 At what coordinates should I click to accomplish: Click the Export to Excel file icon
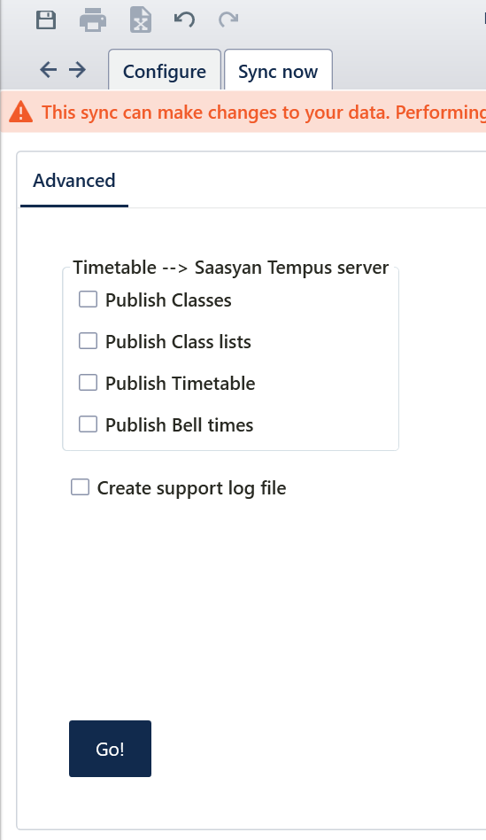(x=141, y=19)
